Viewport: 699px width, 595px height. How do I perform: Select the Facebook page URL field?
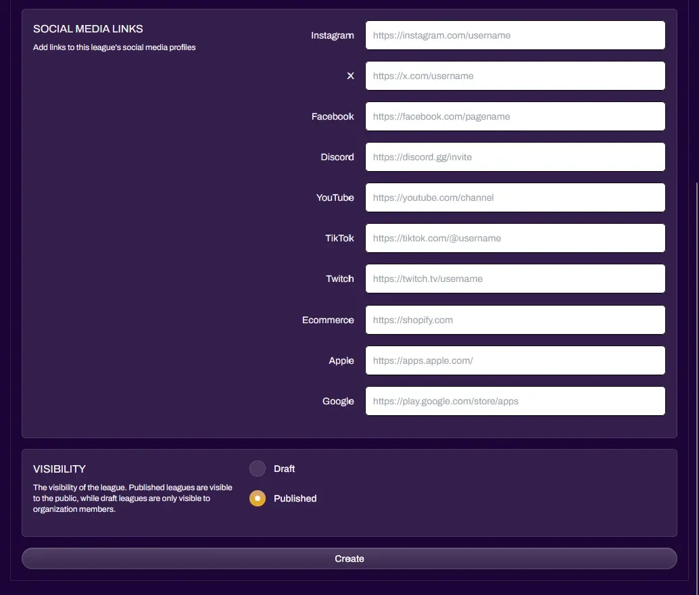(515, 116)
